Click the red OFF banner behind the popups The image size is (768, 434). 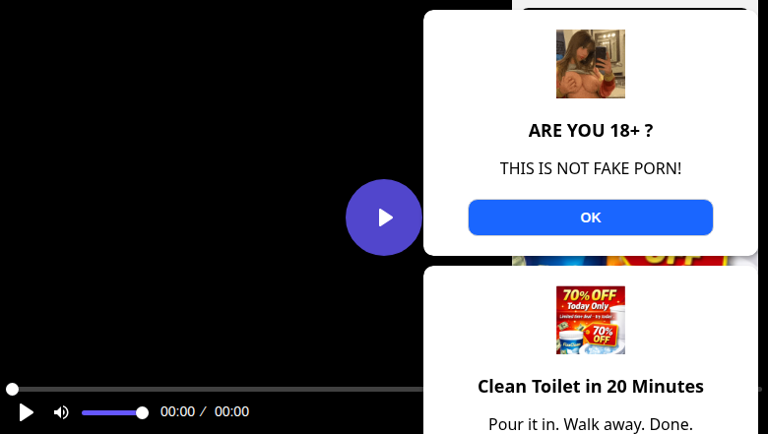(667, 261)
